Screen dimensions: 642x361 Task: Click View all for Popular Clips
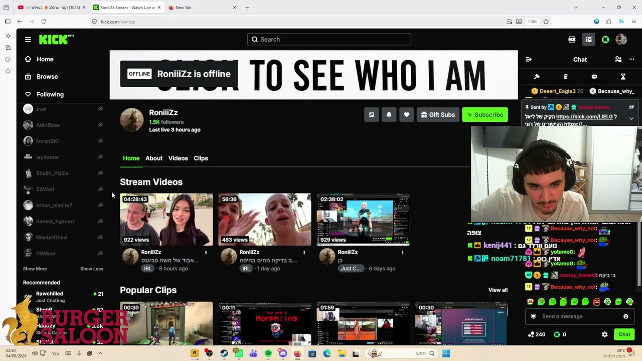pyautogui.click(x=498, y=290)
